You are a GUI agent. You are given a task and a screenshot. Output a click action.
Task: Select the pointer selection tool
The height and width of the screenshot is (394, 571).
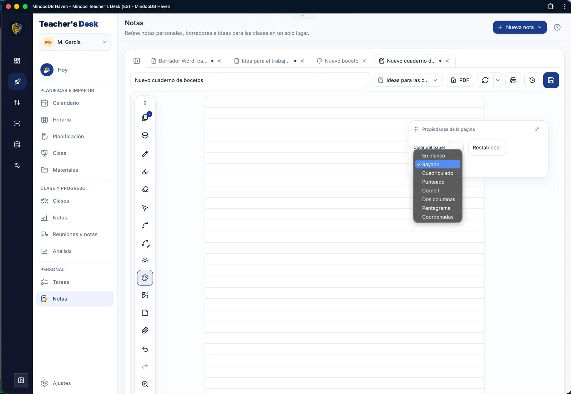pyautogui.click(x=145, y=208)
